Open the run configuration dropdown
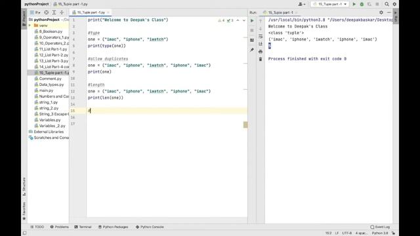 click(329, 4)
